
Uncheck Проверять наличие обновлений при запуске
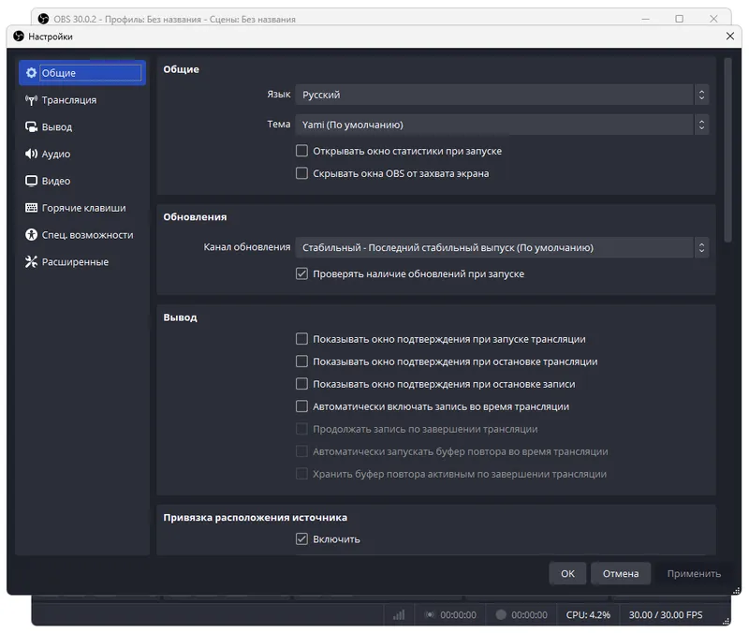click(x=301, y=273)
